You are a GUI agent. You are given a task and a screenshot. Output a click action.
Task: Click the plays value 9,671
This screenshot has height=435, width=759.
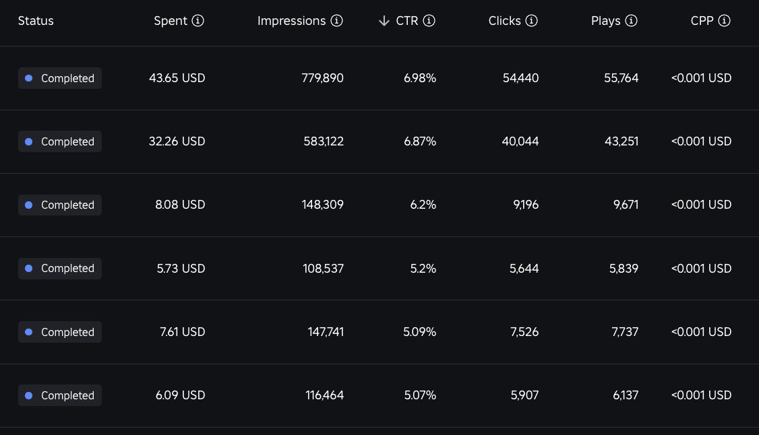[x=626, y=205]
